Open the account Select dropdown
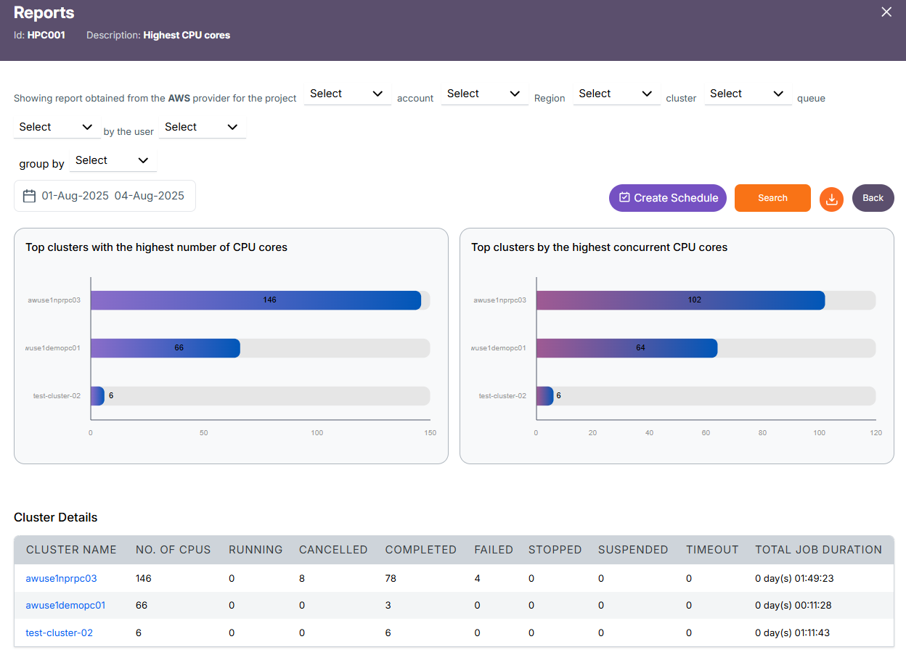This screenshot has height=655, width=906. pyautogui.click(x=484, y=94)
